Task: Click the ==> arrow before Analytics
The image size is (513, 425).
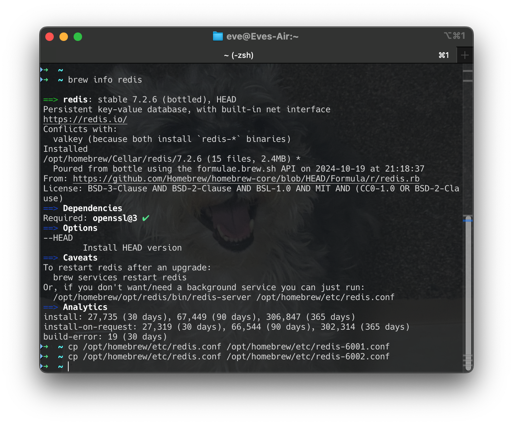Action: click(51, 307)
